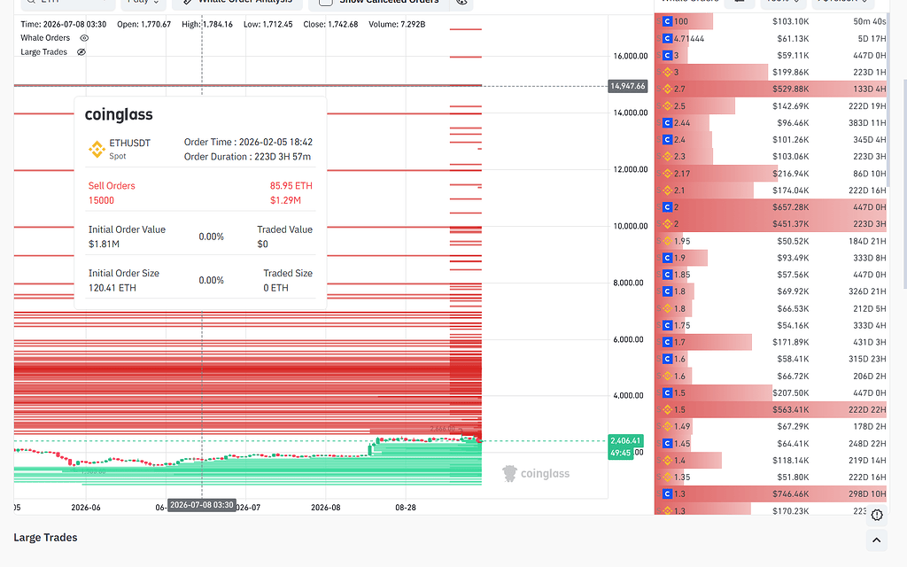
Task: Click the Volume: 7.292B readout
Action: (397, 24)
